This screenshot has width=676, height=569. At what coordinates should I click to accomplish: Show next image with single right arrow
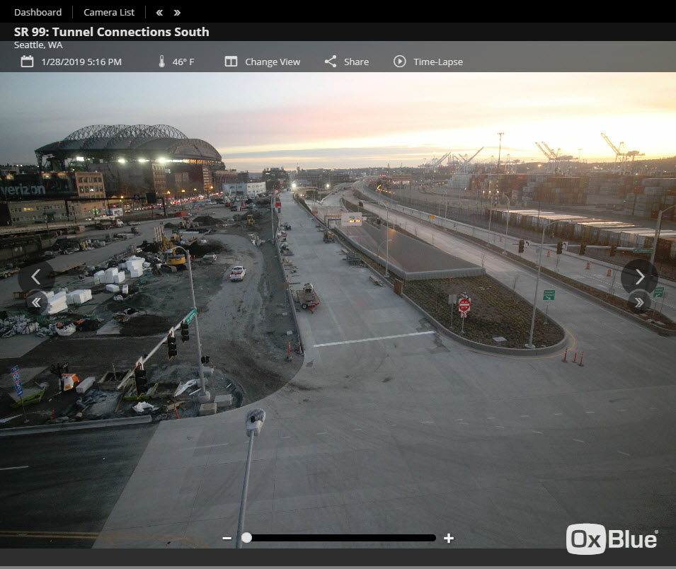[639, 277]
